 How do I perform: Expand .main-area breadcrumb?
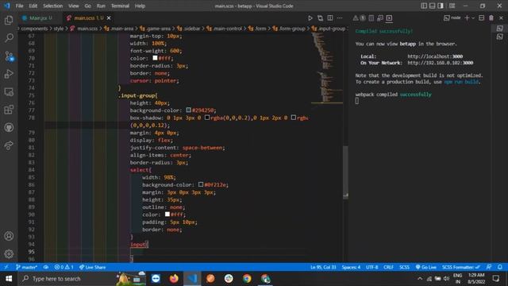[118, 29]
